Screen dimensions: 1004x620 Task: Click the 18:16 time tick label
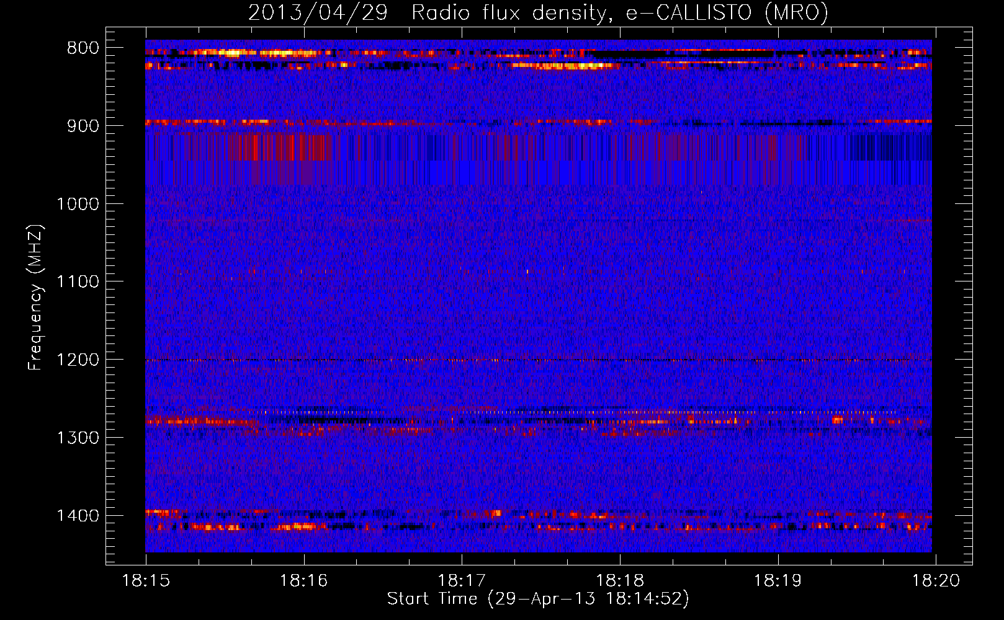[303, 581]
